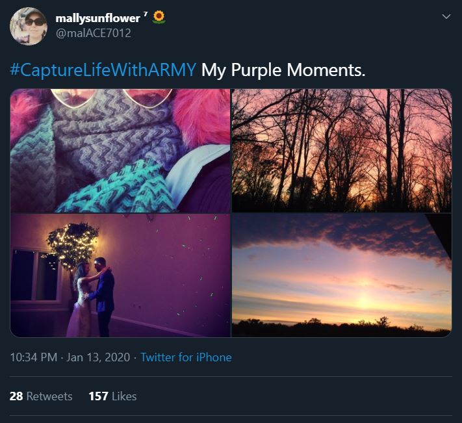Screen dimensions: 462x423
Task: View the 28 Retweets list
Action: tap(41, 396)
